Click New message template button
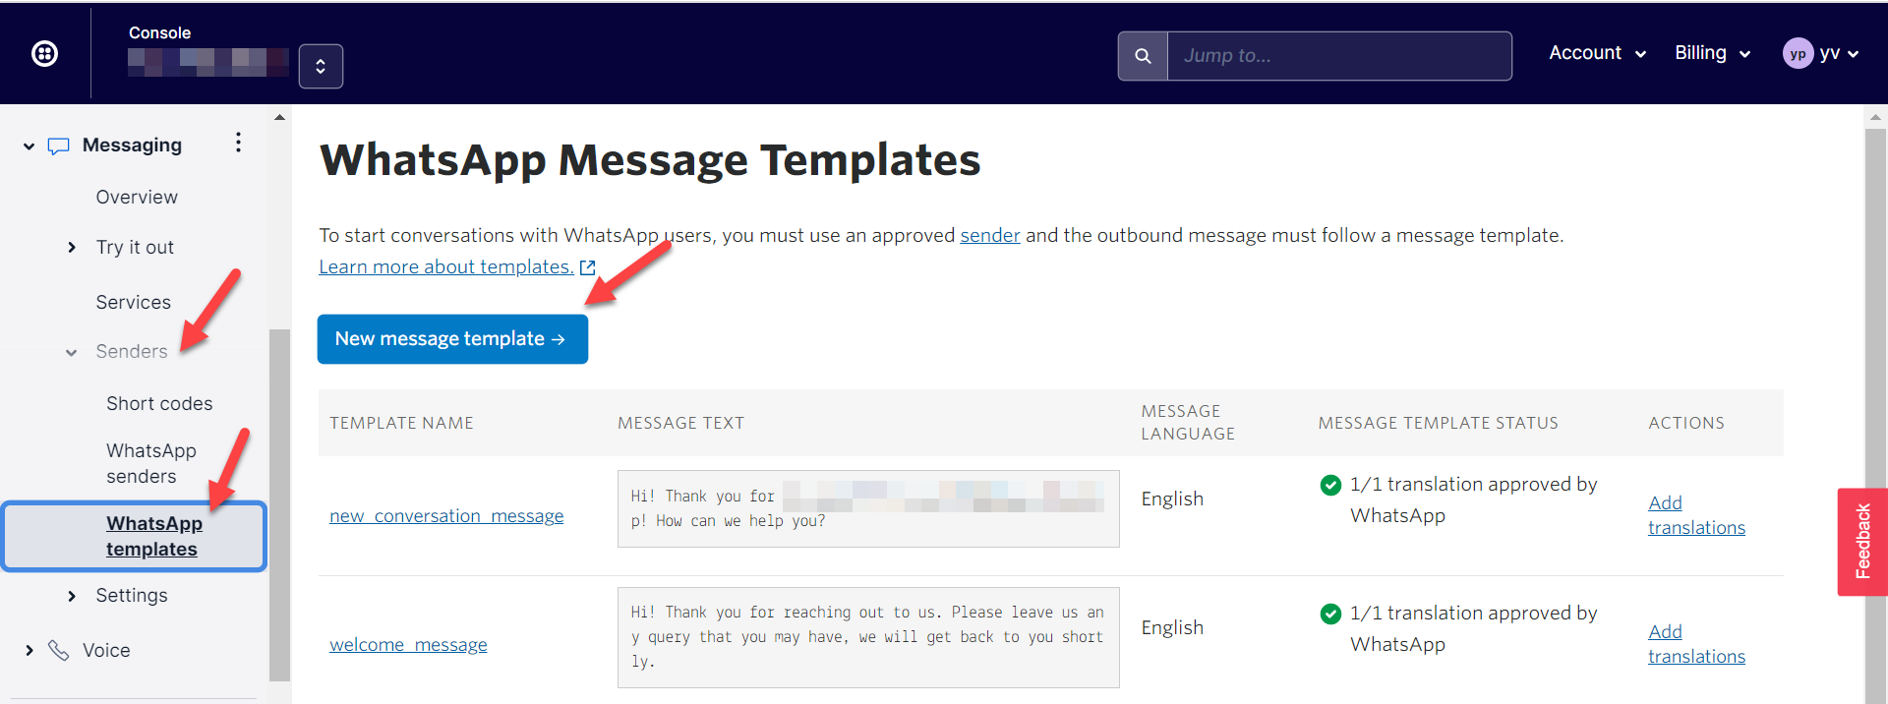1888x704 pixels. [x=452, y=339]
